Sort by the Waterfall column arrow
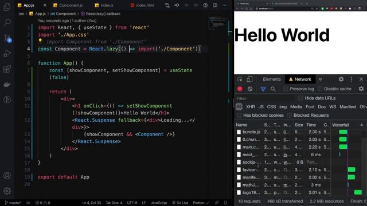Viewport: 367px width, 206px height. [362, 125]
